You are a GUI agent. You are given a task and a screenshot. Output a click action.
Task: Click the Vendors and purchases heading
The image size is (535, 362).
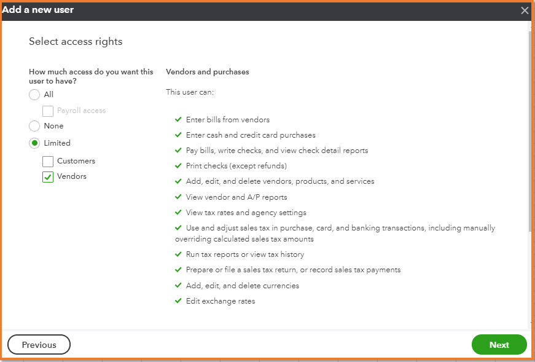[x=208, y=72]
